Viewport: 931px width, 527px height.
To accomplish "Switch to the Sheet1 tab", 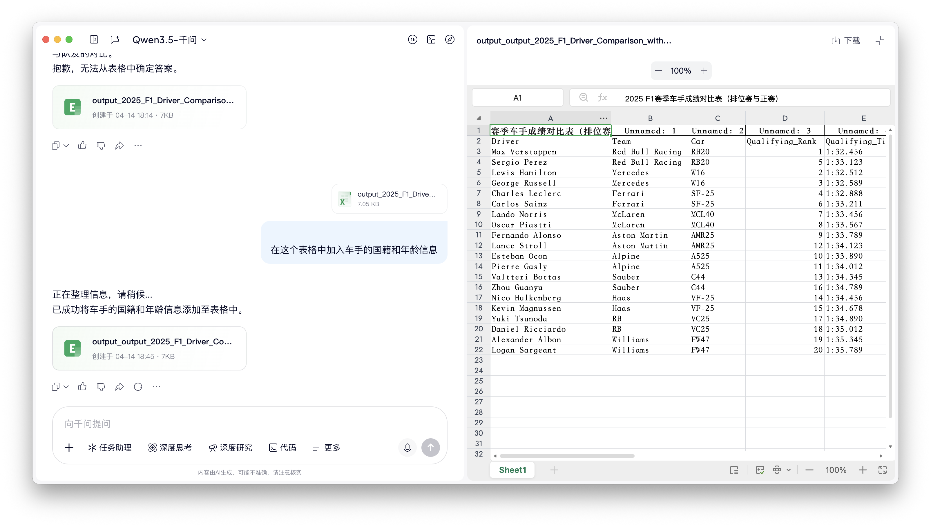I will [x=512, y=469].
